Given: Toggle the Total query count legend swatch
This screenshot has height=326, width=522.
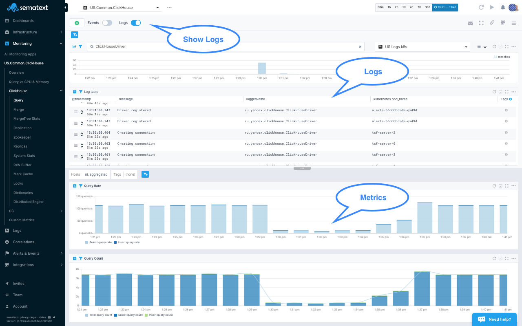Looking at the screenshot, I should [x=86, y=315].
